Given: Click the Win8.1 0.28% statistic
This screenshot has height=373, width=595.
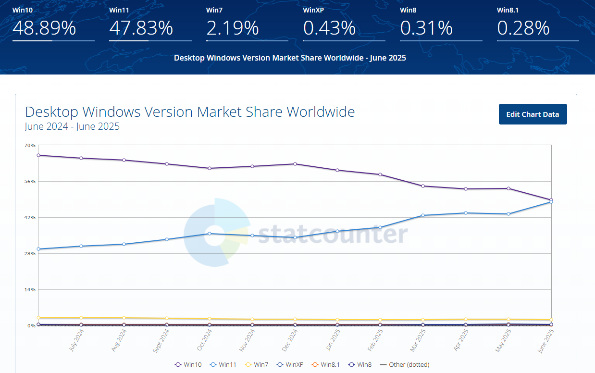Looking at the screenshot, I should click(523, 28).
